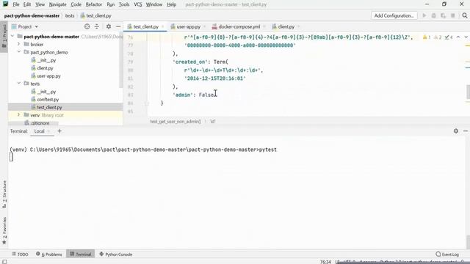Open the View menu
This screenshot has height=264, width=470.
coord(40,4)
